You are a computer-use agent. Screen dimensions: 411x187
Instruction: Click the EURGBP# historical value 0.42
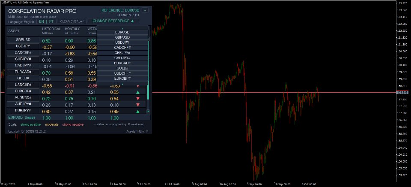pyautogui.click(x=46, y=92)
